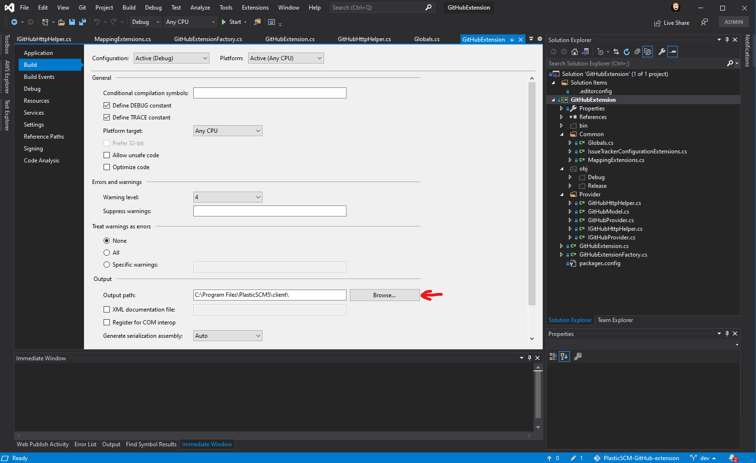Expand the obj Release folder
Viewport: 756px width, 463px height.
(570, 186)
